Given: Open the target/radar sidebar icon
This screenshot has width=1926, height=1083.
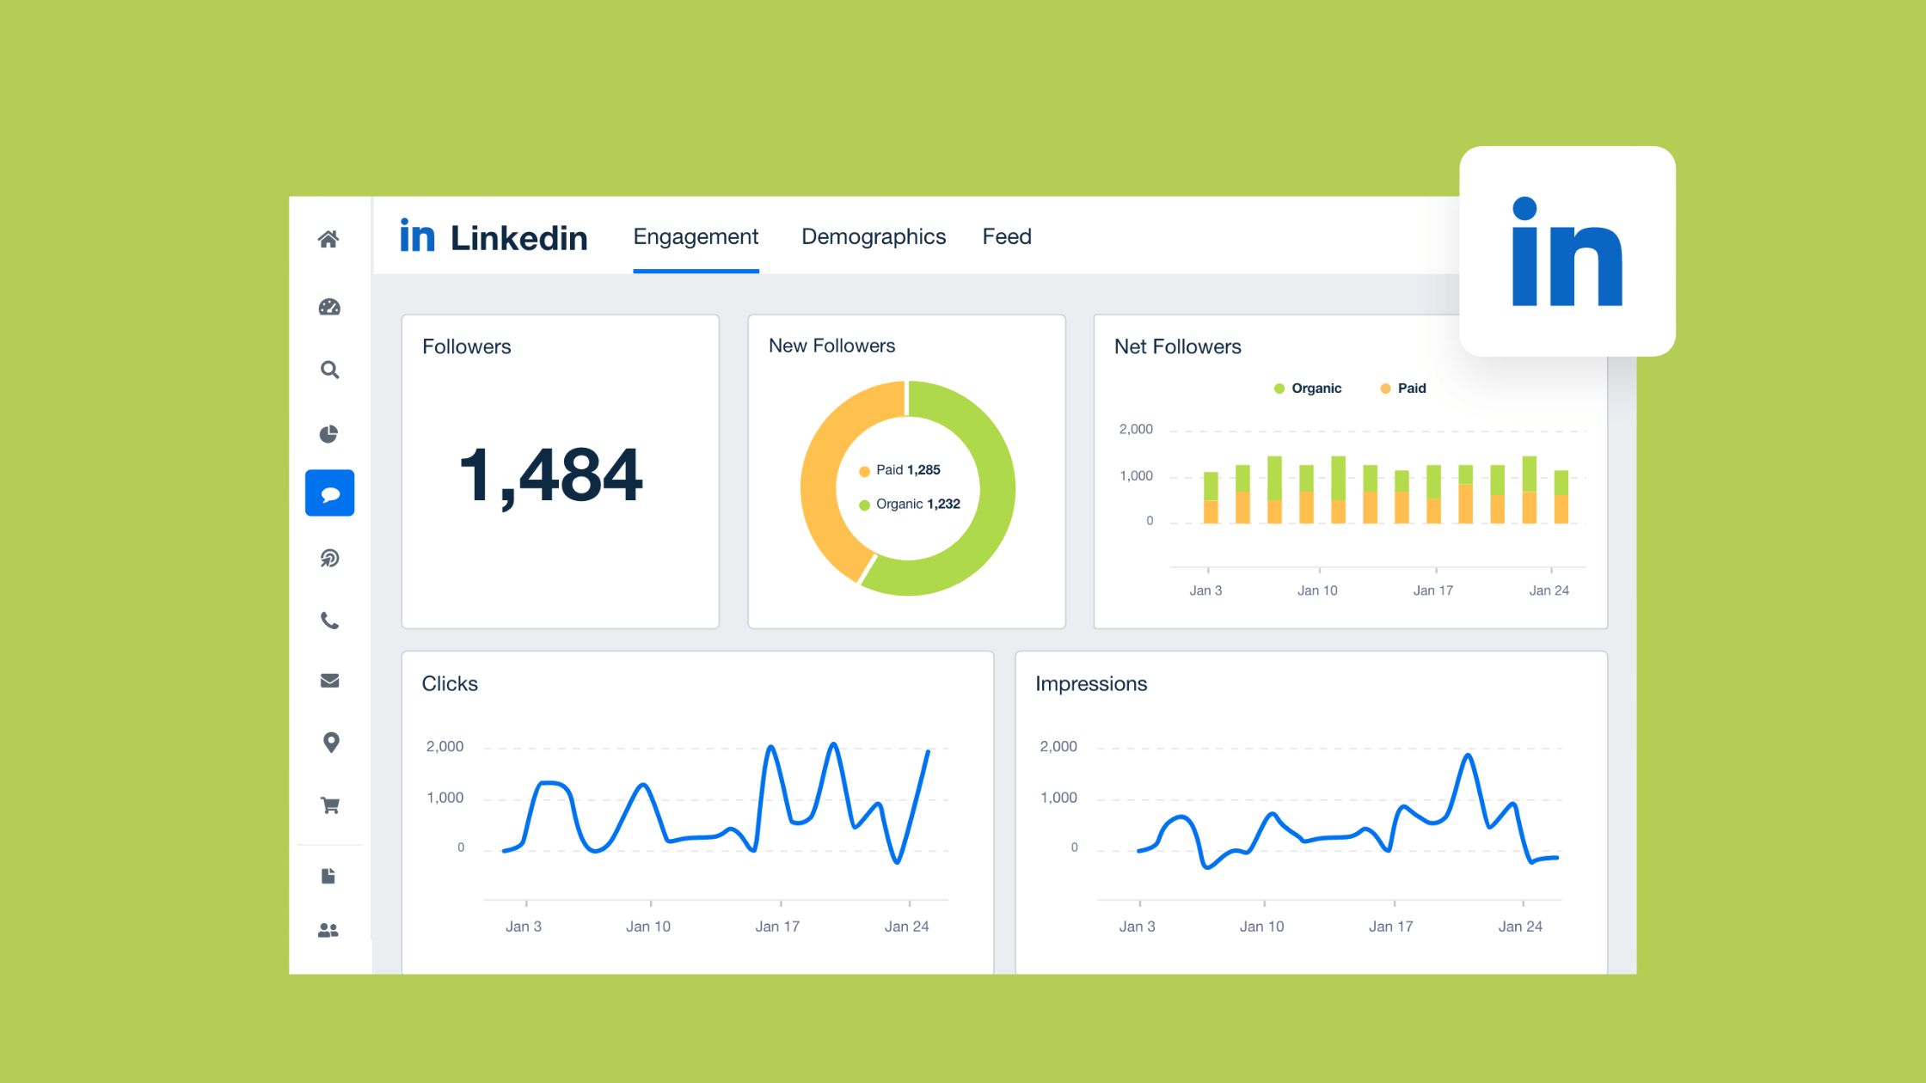Looking at the screenshot, I should 329,558.
